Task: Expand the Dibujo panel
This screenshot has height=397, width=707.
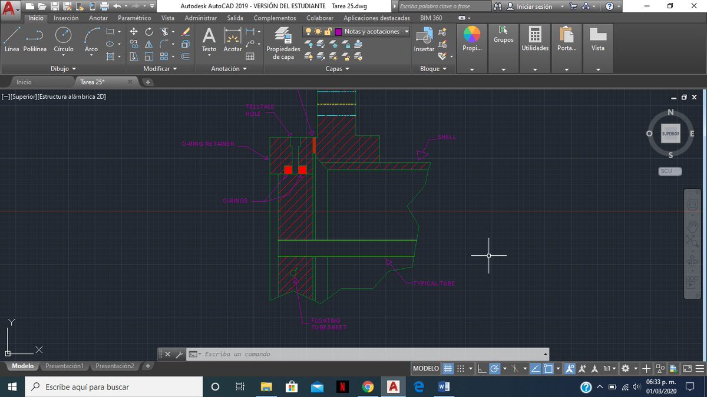Action: coord(63,69)
